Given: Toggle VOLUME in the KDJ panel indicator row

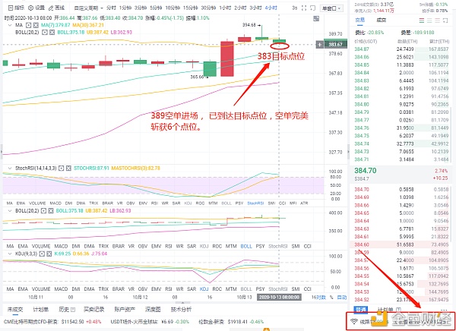Looking at the screenshot, I should coord(41,289).
